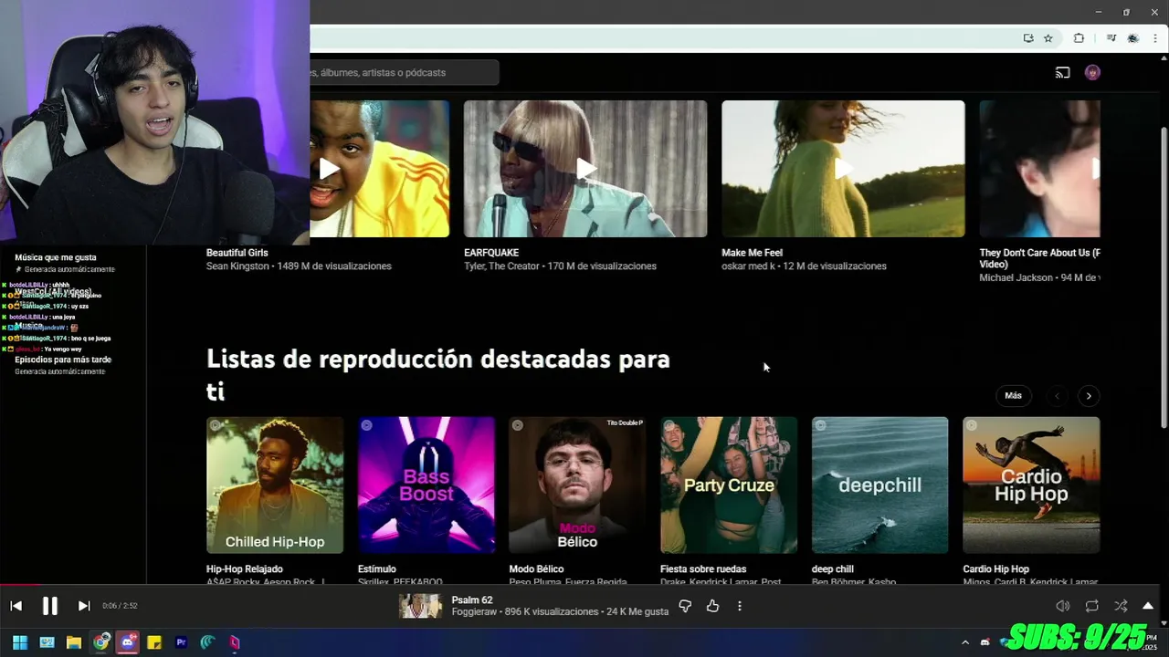Show next playlists with right arrow
1169x657 pixels.
tap(1089, 396)
